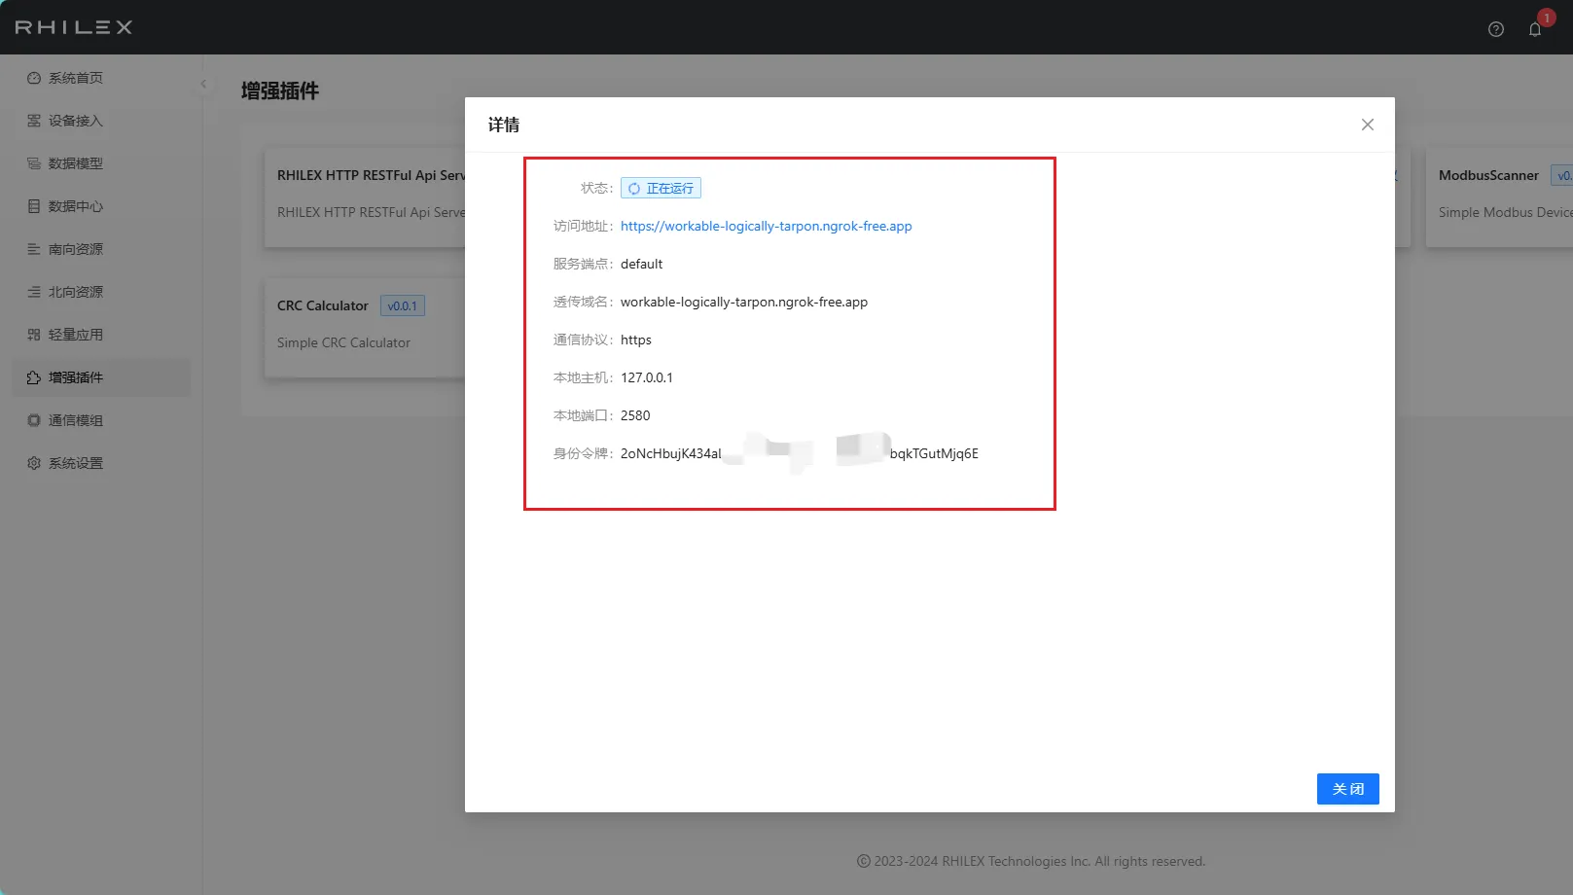The height and width of the screenshot is (895, 1573).
Task: Open the ngrok-free.app access link
Action: (x=767, y=226)
